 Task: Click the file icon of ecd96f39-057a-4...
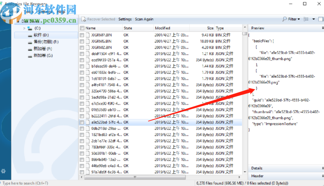[88, 60]
